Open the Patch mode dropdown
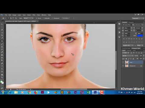Viewport: 145px width, 108px height. point(28,18)
